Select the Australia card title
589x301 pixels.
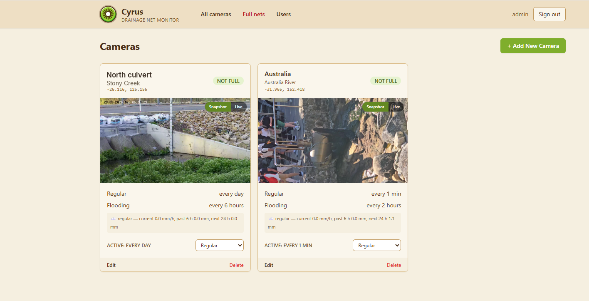[277, 74]
